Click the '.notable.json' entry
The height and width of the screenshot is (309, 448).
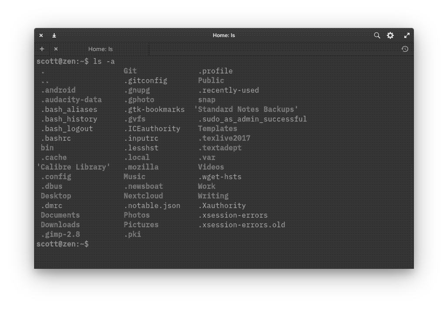click(152, 205)
